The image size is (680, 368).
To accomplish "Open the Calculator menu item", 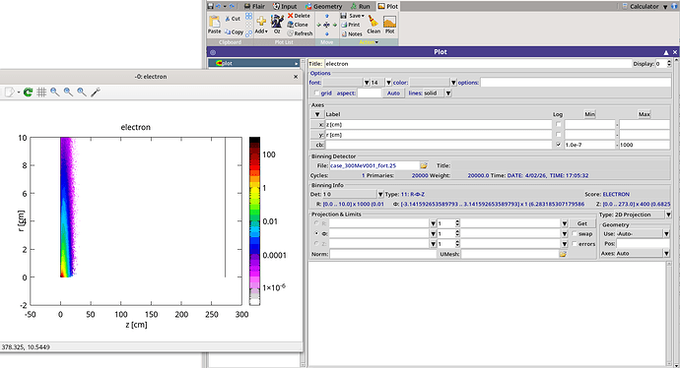I will click(x=645, y=6).
